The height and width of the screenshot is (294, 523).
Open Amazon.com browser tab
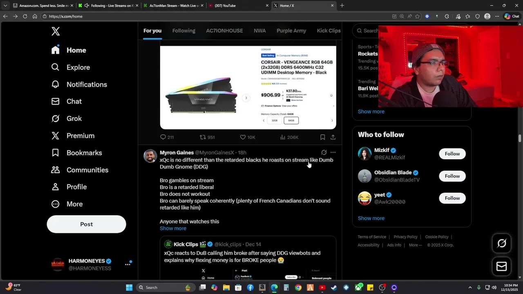43,6
